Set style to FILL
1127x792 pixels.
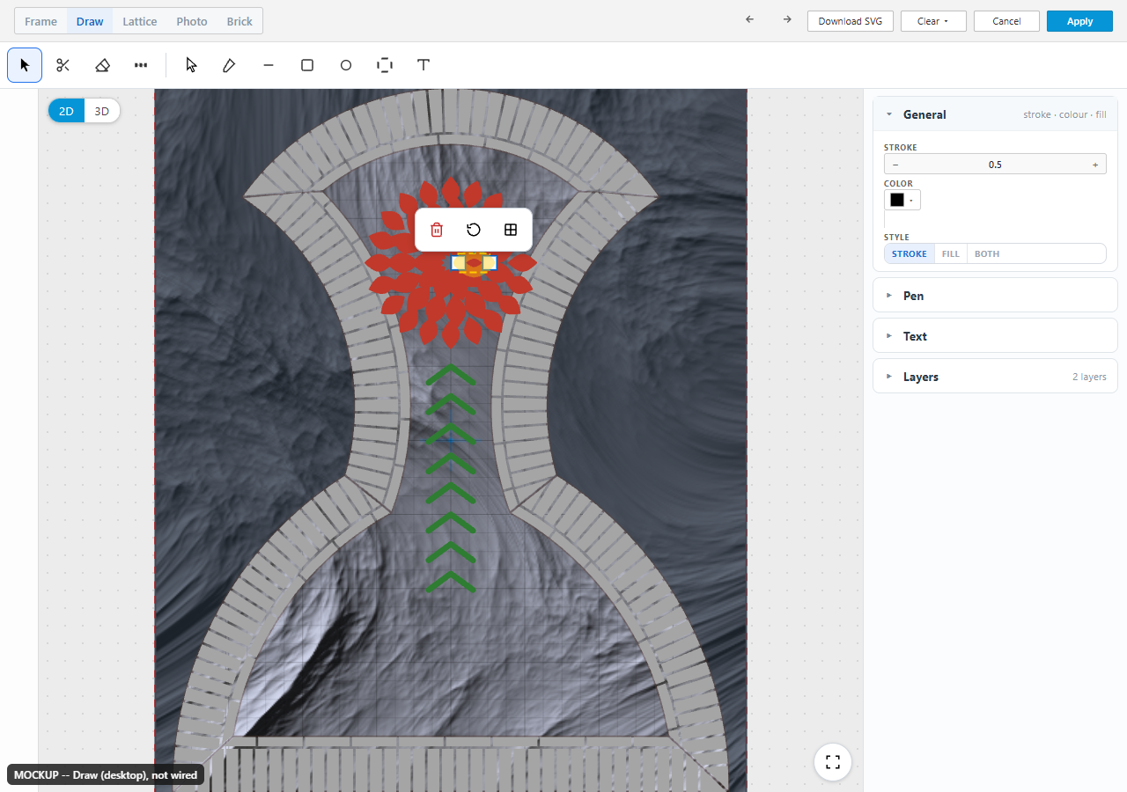(951, 253)
